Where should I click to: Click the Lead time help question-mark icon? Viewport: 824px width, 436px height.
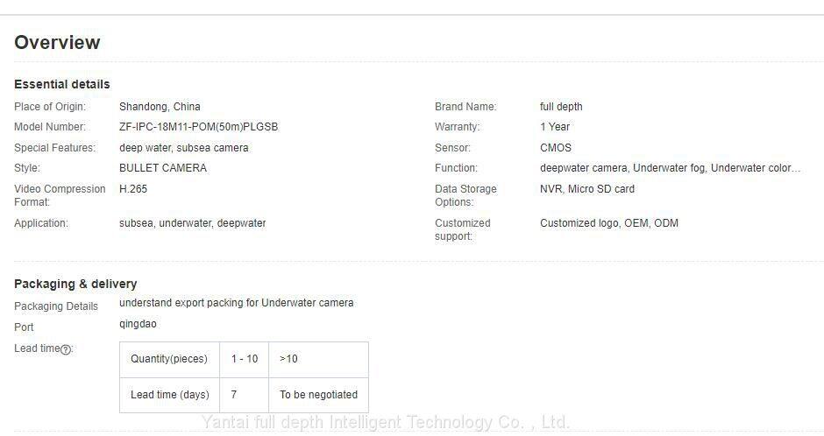(66, 349)
